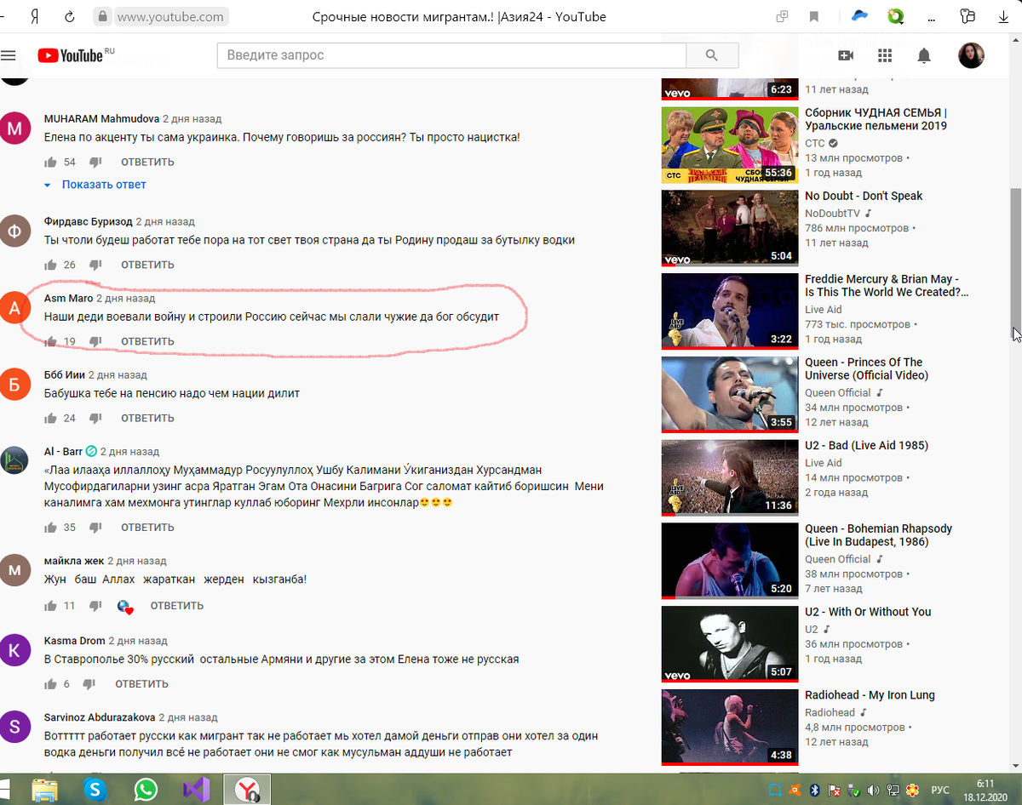Reply to Ббб Иии's comment
This screenshot has width=1022, height=805.
point(147,418)
